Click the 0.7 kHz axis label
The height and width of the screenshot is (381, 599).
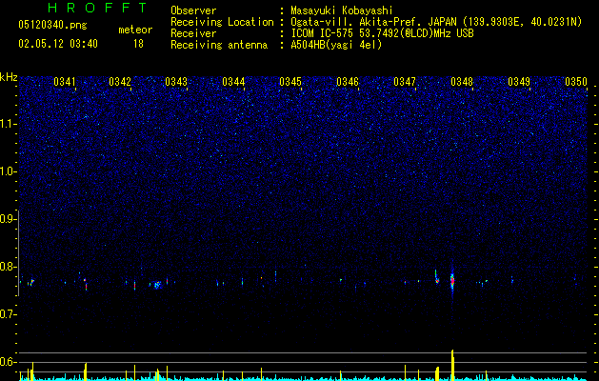tap(9, 314)
